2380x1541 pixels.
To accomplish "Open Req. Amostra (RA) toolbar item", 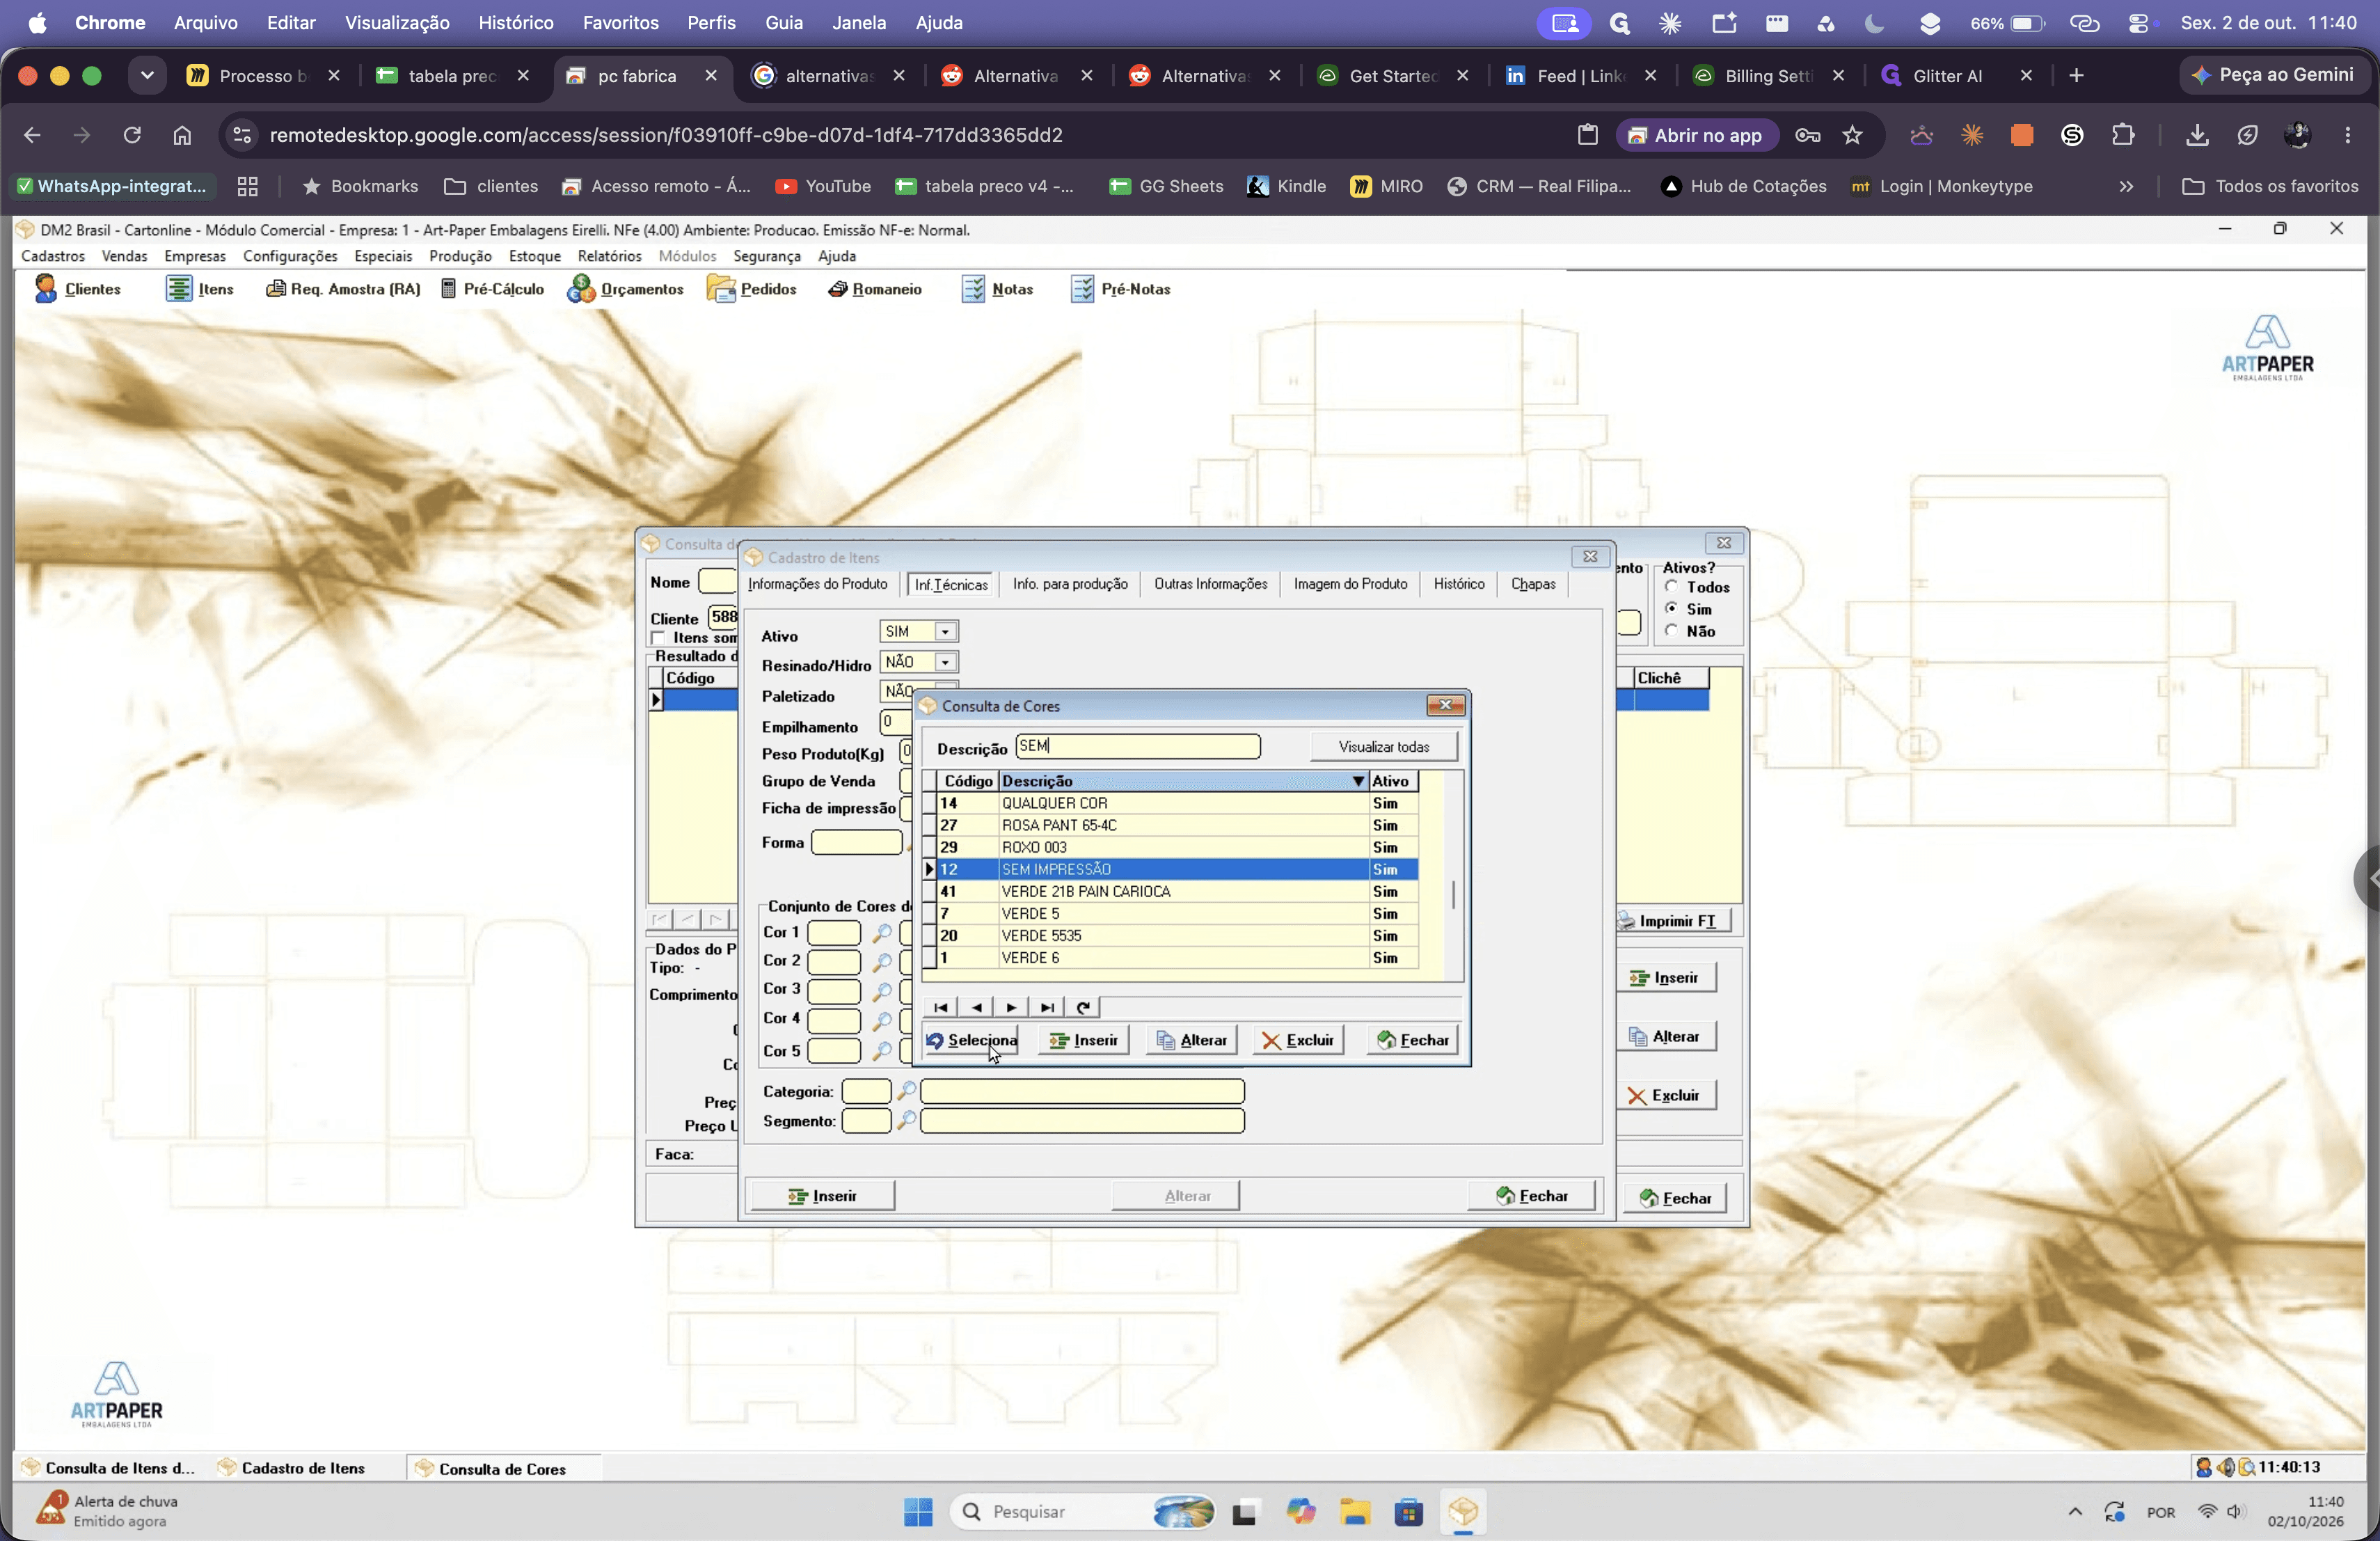I will point(342,289).
